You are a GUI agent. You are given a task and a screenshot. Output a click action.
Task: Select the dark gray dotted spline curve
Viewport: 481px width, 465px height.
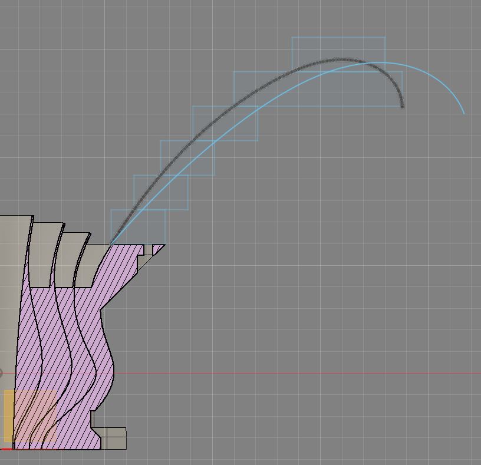click(233, 106)
